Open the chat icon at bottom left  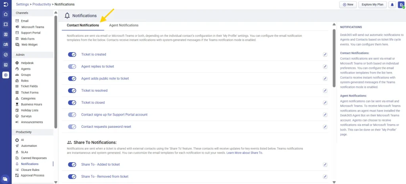pyautogui.click(x=6, y=179)
